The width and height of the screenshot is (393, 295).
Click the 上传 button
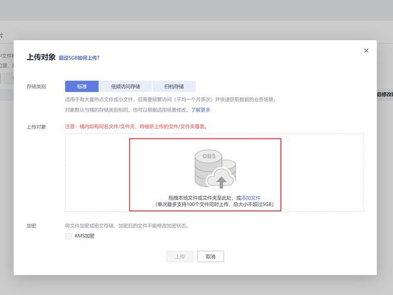point(180,257)
